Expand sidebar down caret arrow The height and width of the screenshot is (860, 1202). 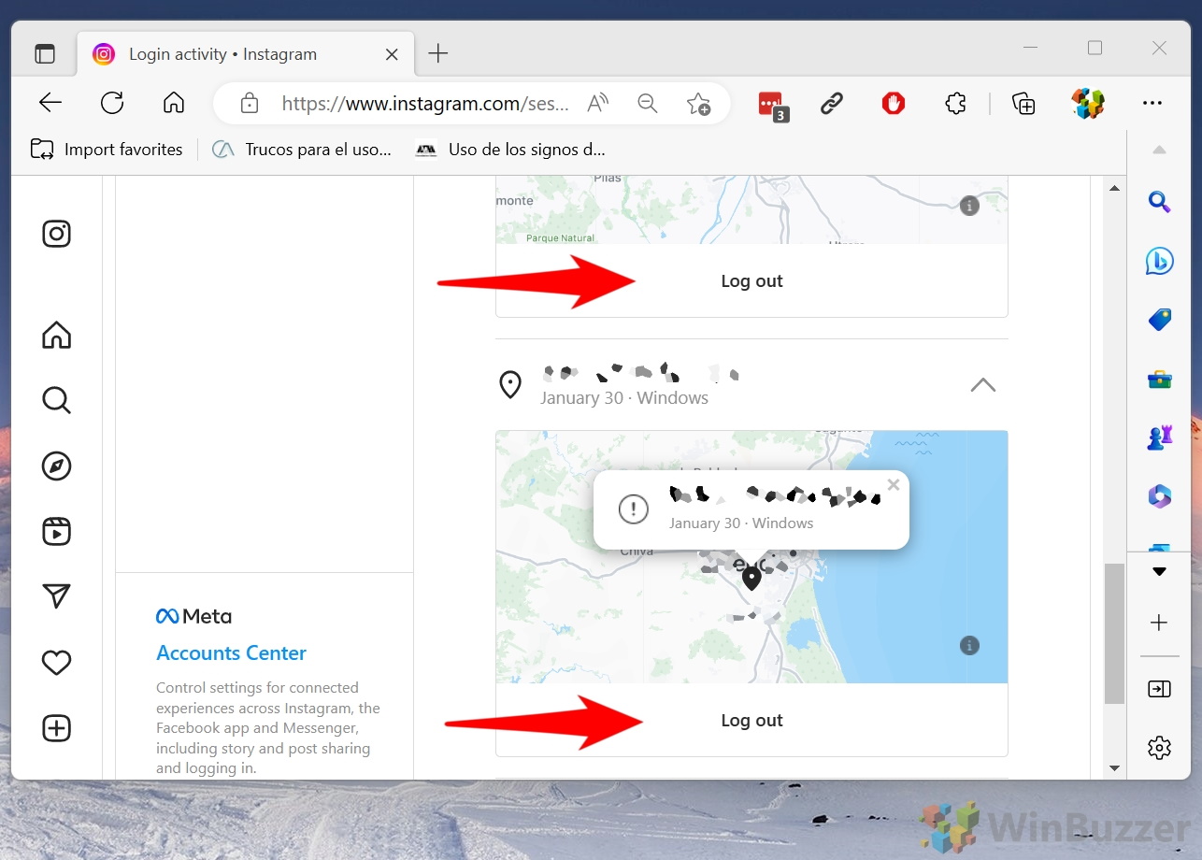tap(1159, 571)
